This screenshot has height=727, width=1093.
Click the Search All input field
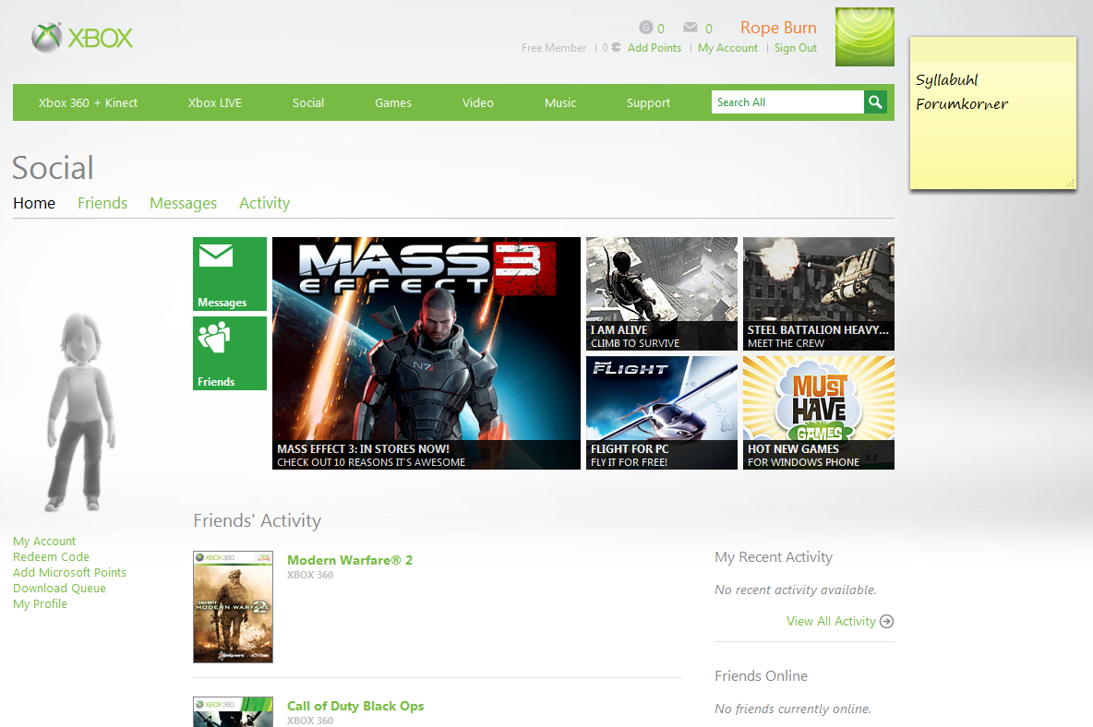[787, 102]
